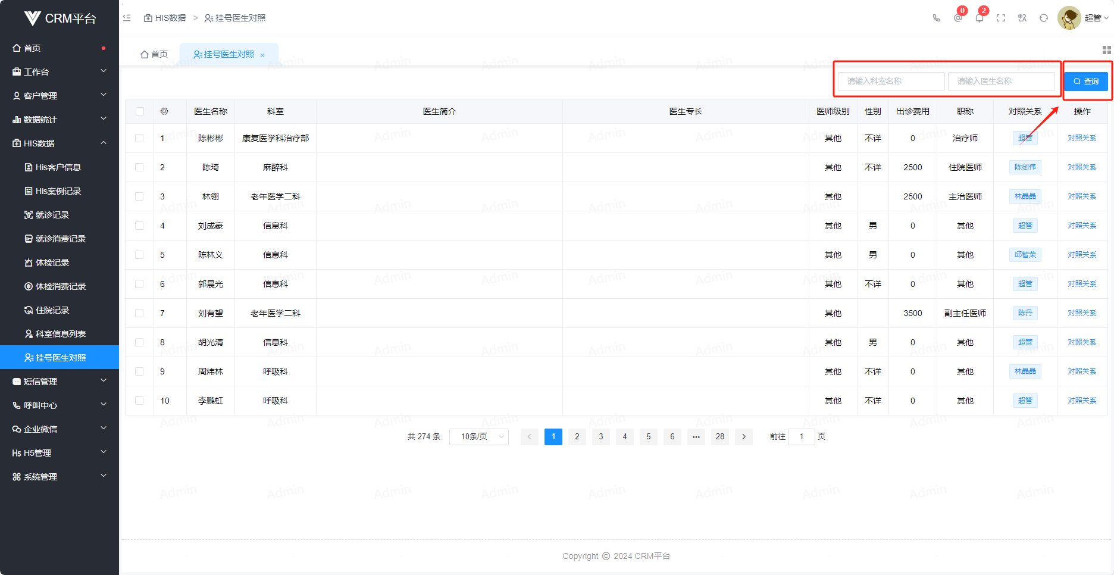Viewport: 1114px width, 575px height.
Task: Go to page 2
Action: click(577, 437)
